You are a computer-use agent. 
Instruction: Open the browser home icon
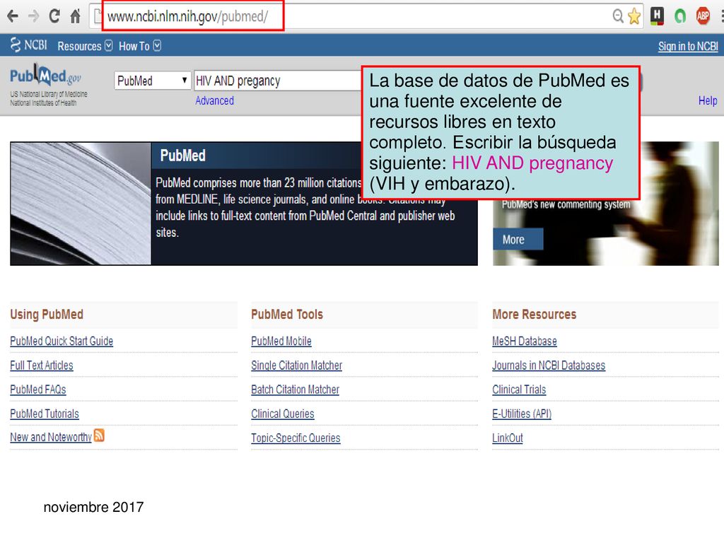(x=75, y=16)
